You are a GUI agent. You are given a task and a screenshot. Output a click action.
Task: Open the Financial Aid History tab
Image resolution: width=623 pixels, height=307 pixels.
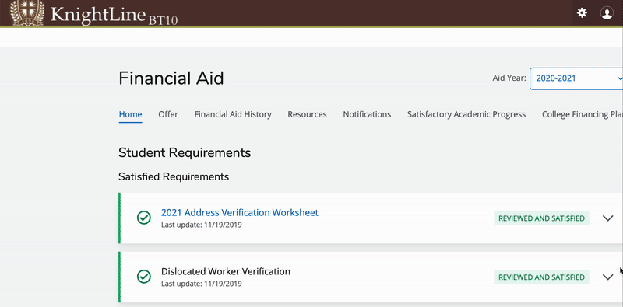coord(233,114)
